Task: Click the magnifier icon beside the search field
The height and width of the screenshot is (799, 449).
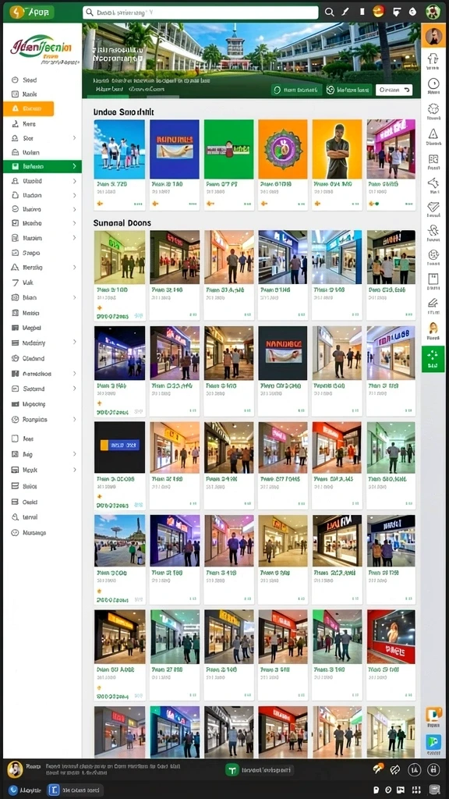Action: 330,12
